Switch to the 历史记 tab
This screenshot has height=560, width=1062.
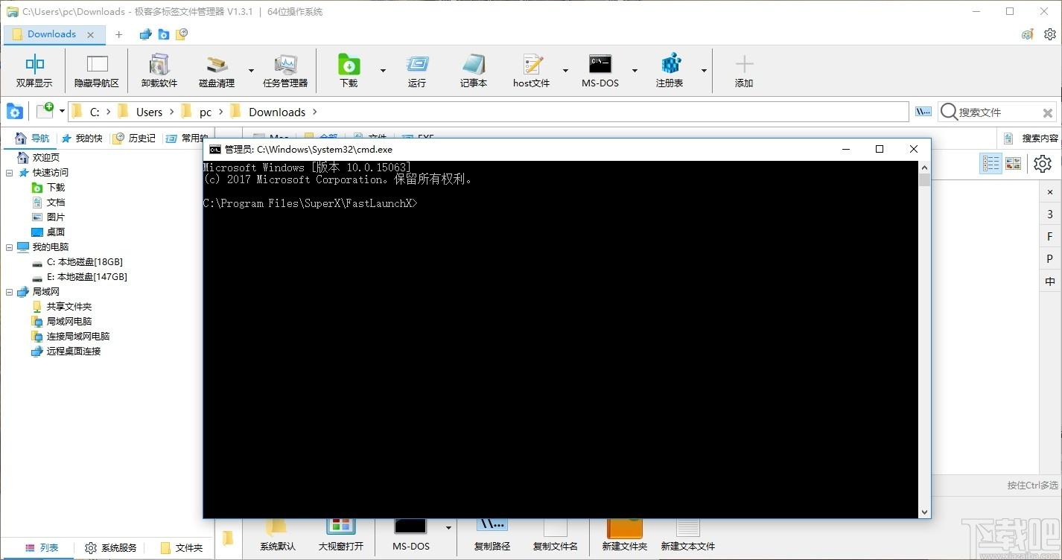pyautogui.click(x=134, y=138)
